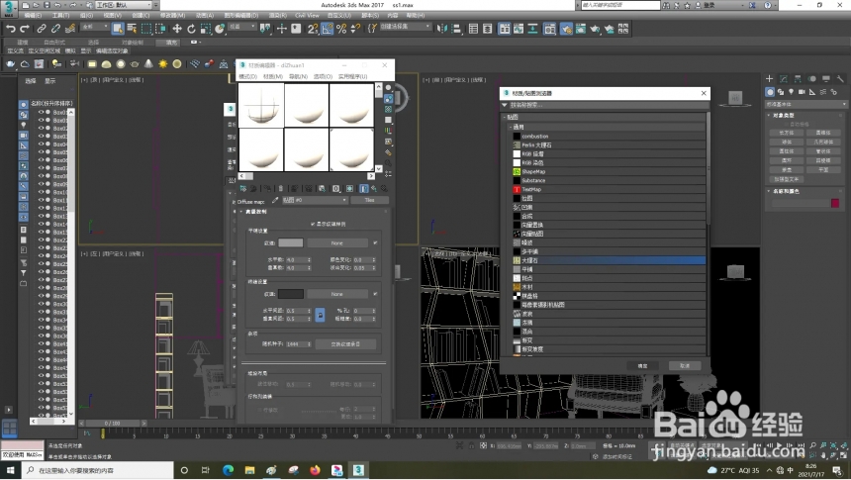Viewport: 851px width, 480px height.
Task: Open the 工具(T) menu
Action: pos(60,15)
